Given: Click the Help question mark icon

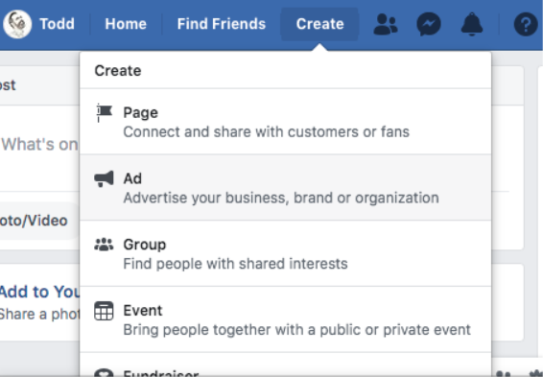Looking at the screenshot, I should pyautogui.click(x=526, y=24).
